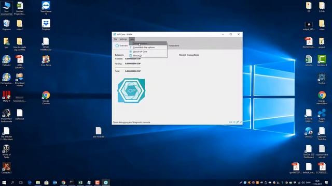This screenshot has height=186, width=332.
Task: Select the Pending balance value
Action: click(133, 64)
